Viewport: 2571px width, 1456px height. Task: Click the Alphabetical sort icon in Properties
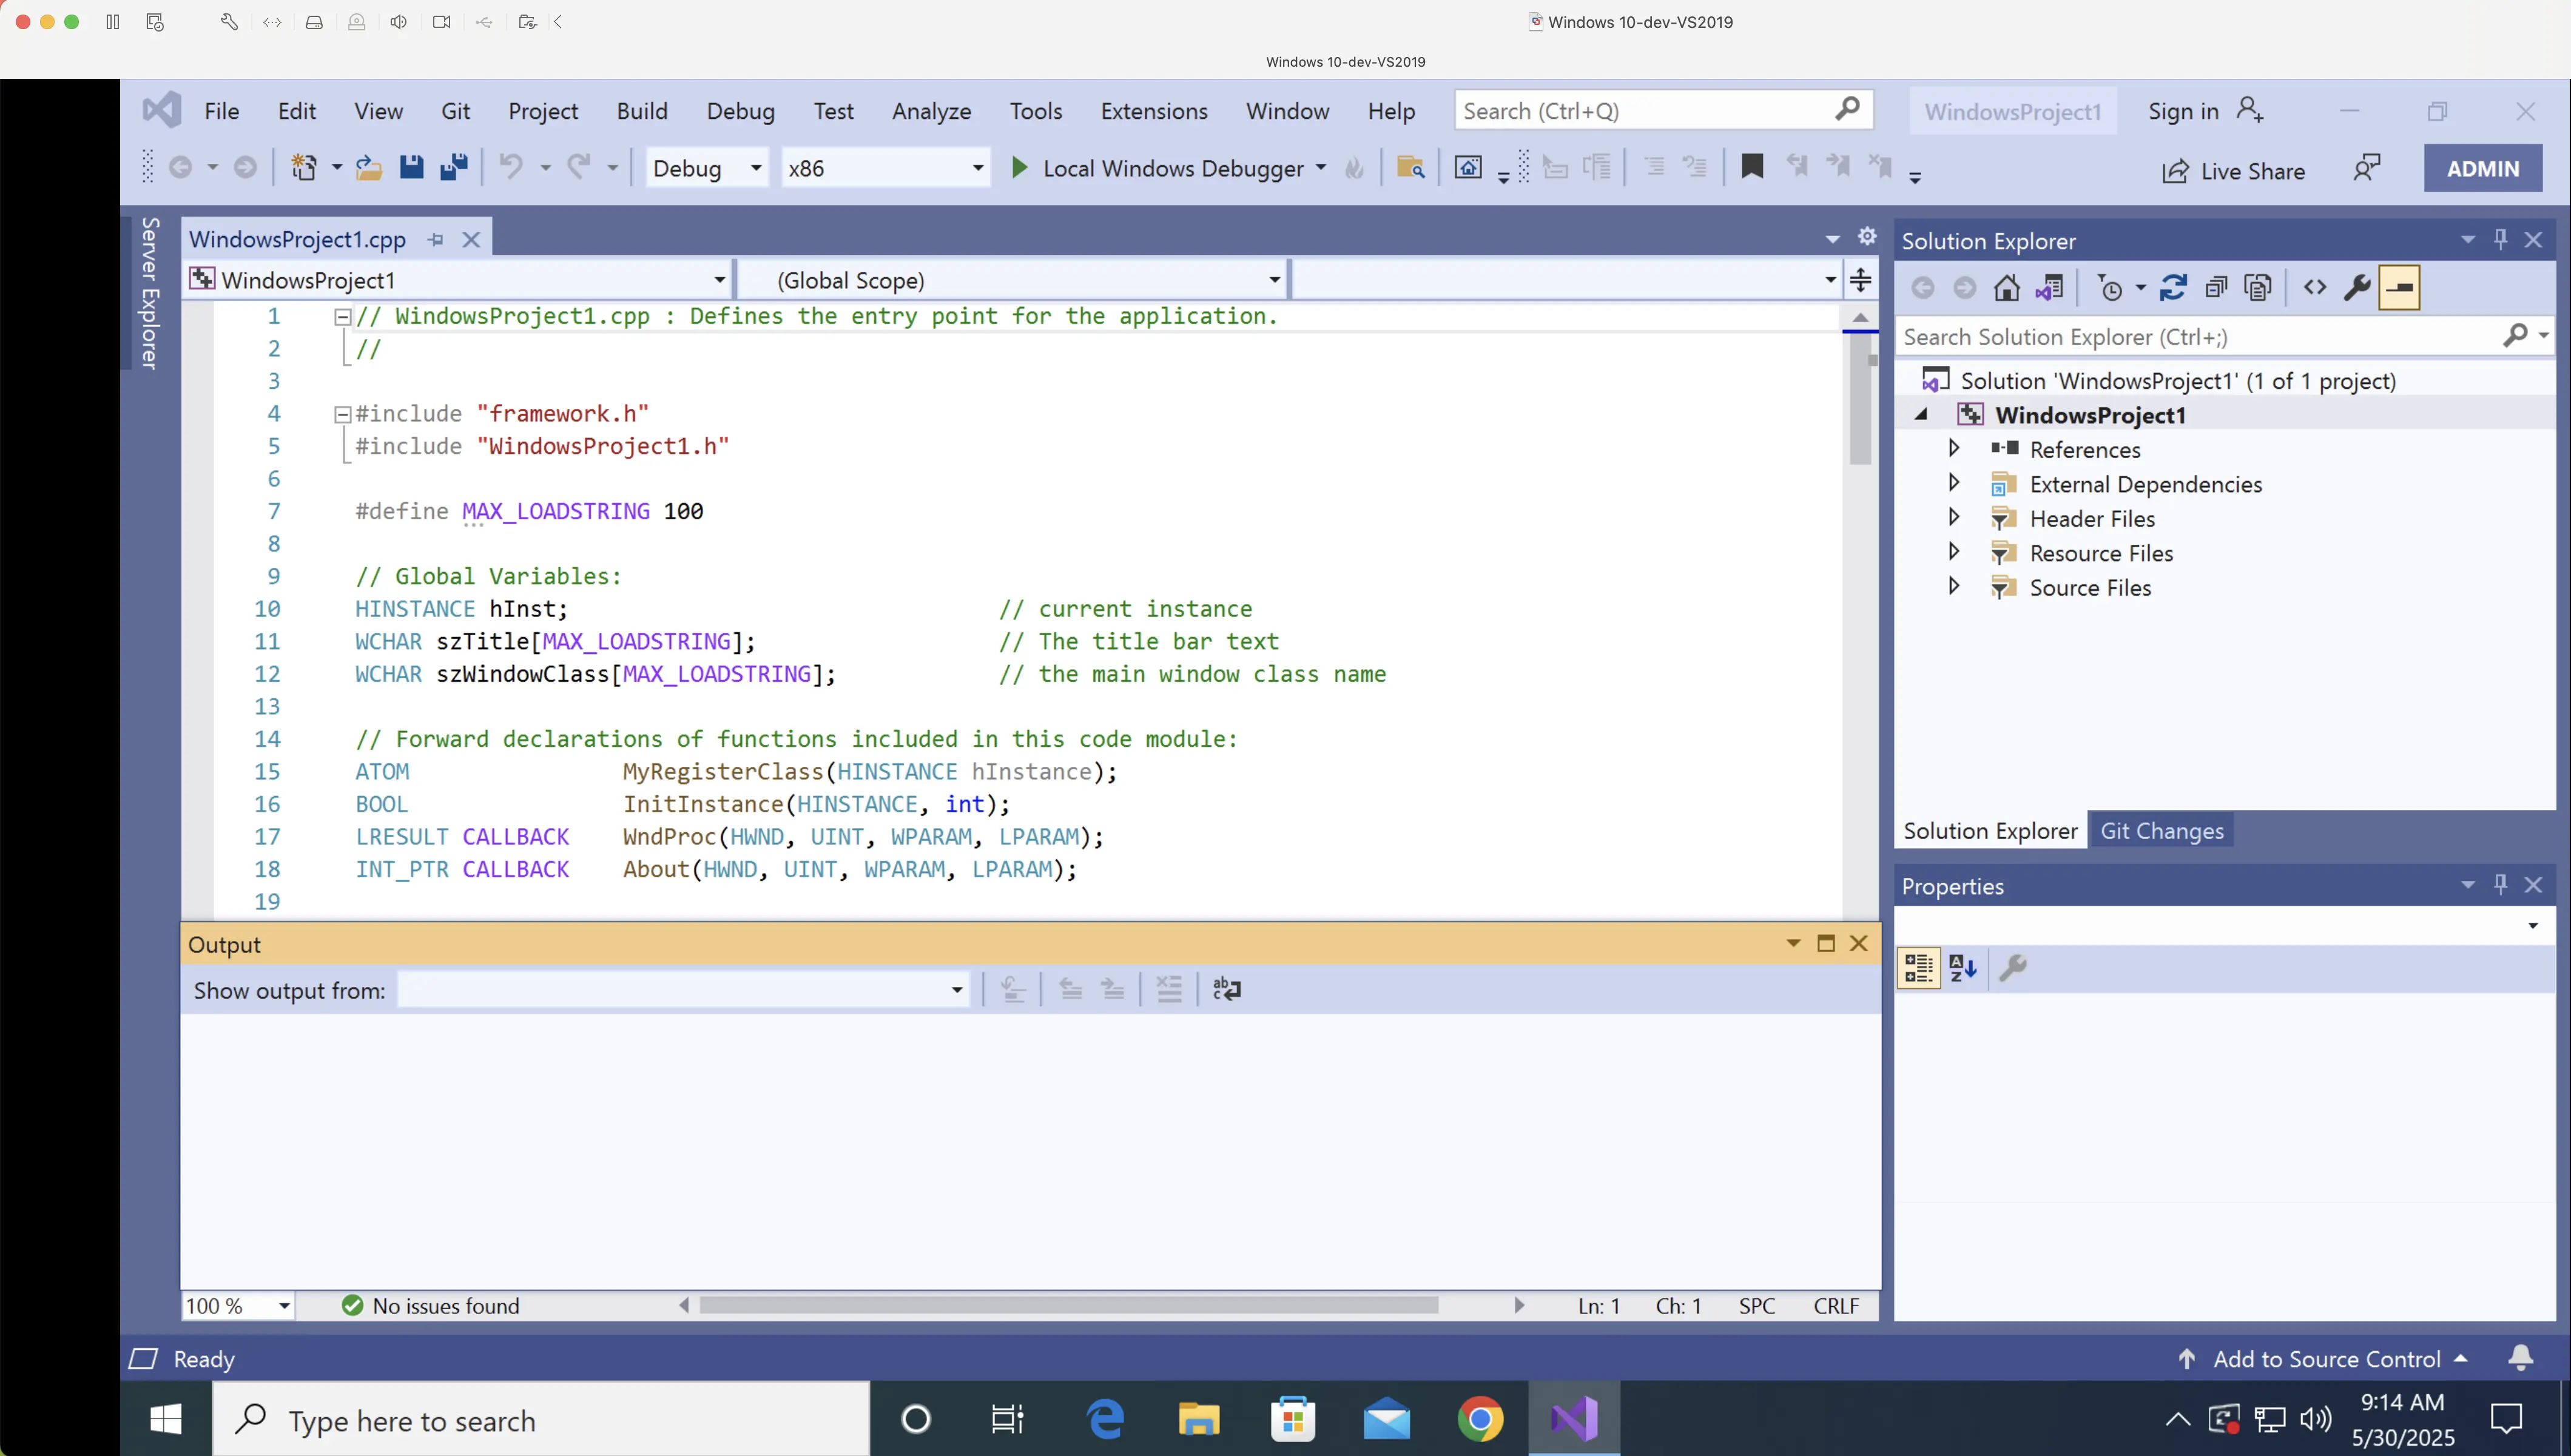(x=1962, y=968)
